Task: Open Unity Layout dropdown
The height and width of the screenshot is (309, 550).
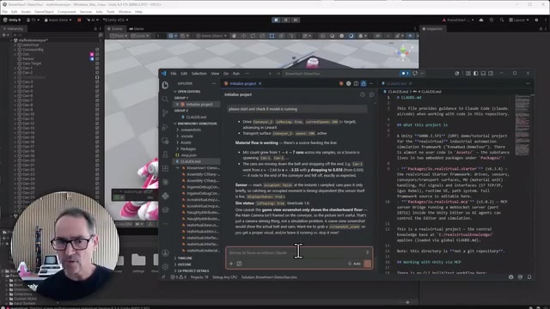Action: coord(518,20)
